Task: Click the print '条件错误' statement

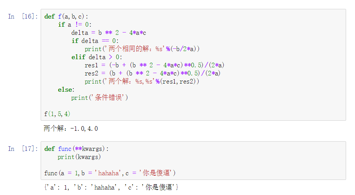Action: tap(99, 97)
